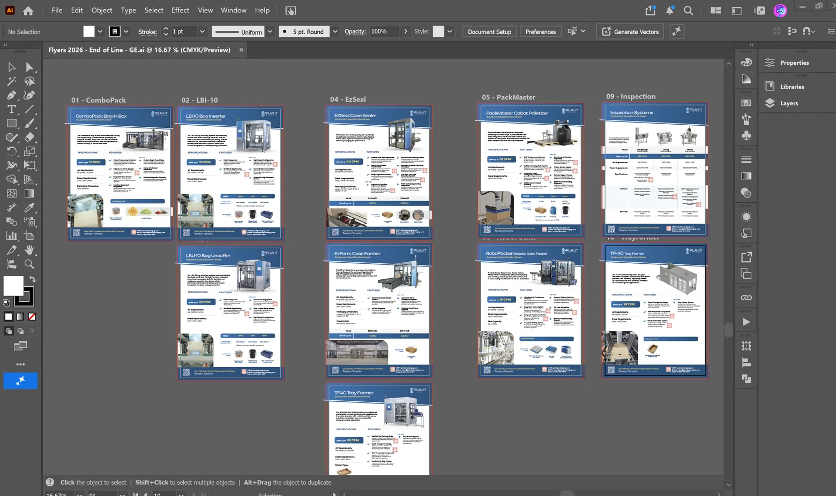Select the Pen tool
The height and width of the screenshot is (496, 836).
[12, 95]
